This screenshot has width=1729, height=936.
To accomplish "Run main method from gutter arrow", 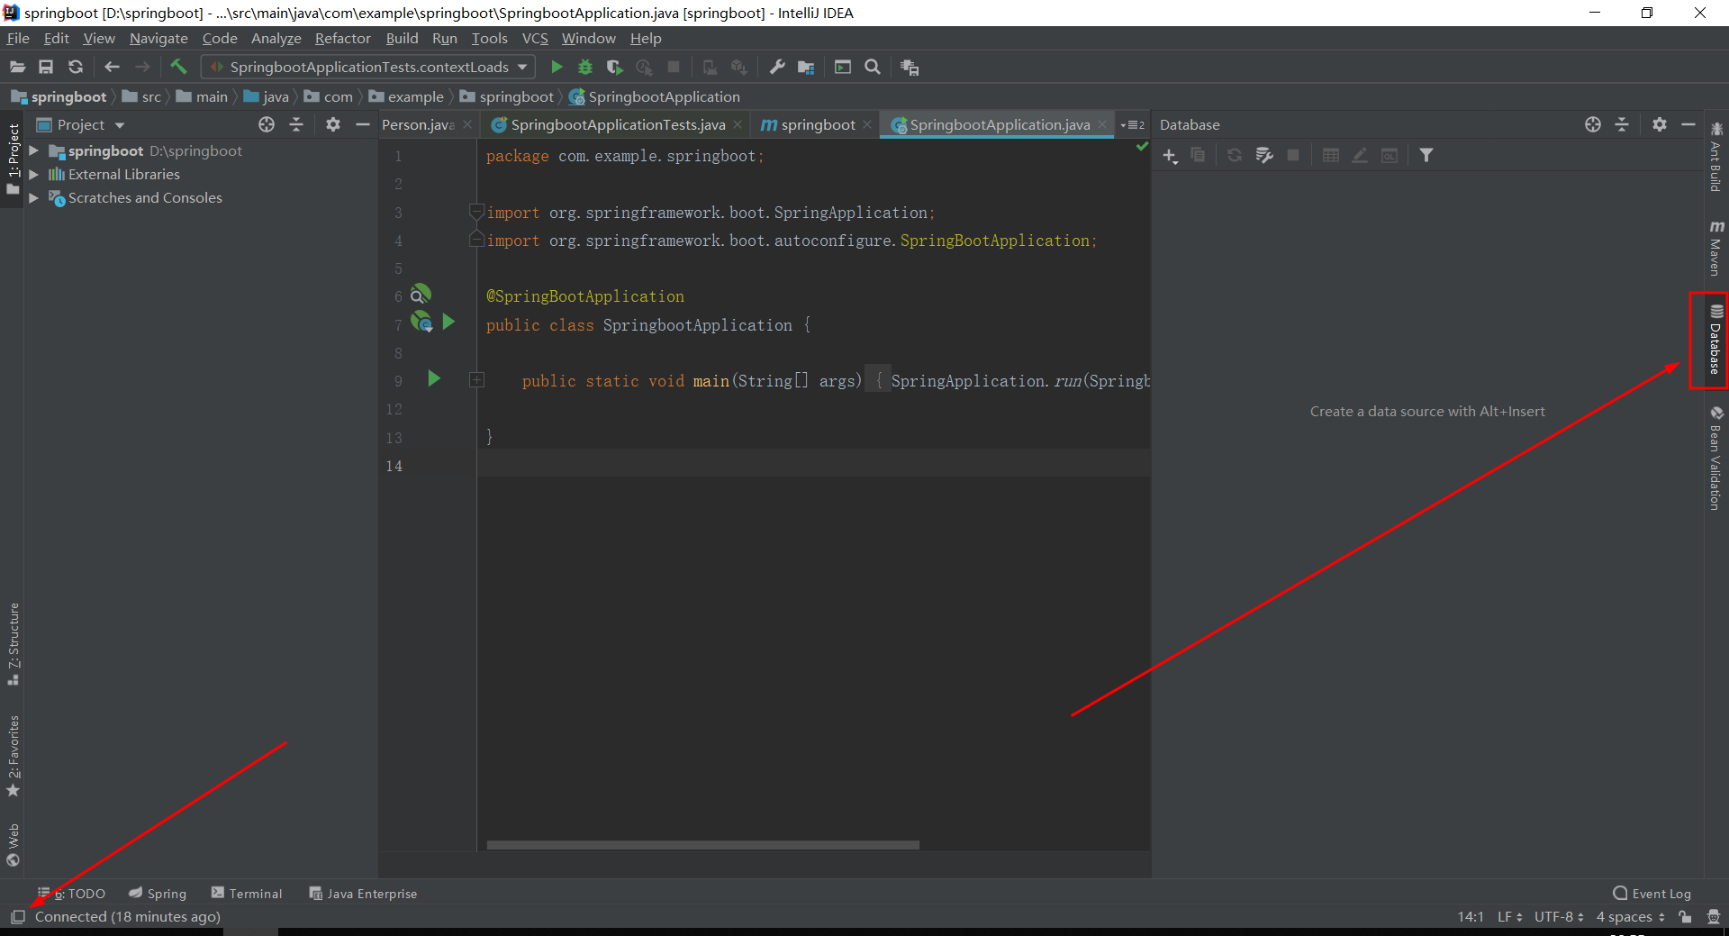I will point(434,378).
